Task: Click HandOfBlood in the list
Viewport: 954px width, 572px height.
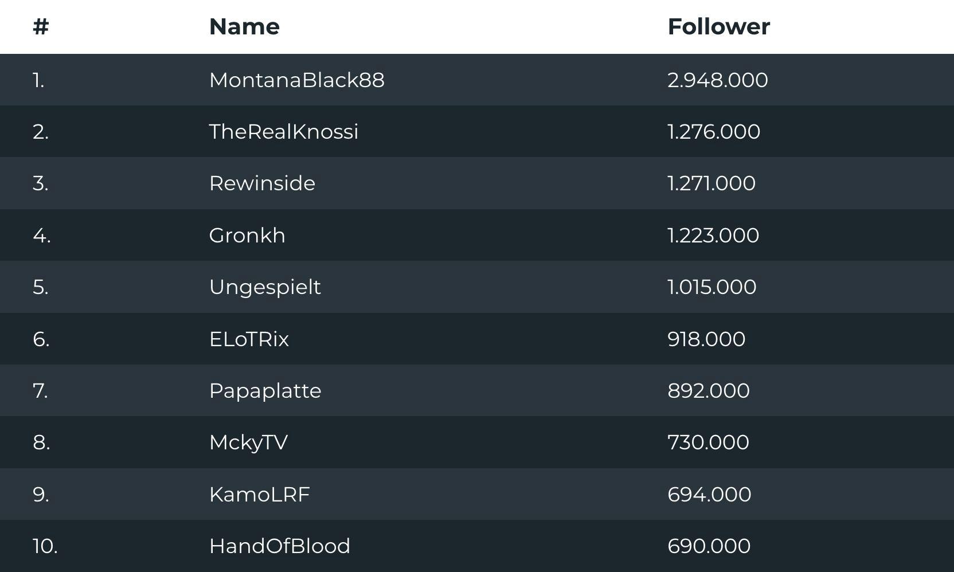Action: pyautogui.click(x=279, y=546)
